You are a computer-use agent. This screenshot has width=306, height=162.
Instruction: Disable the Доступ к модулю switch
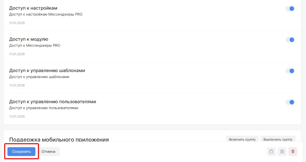[290, 40]
